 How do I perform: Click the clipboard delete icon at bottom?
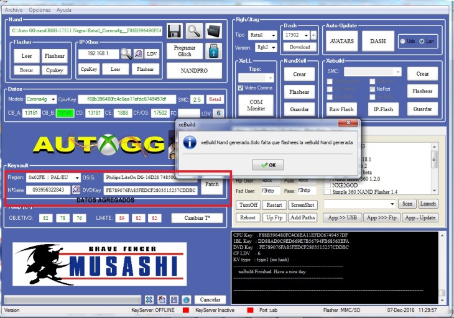click(x=162, y=300)
